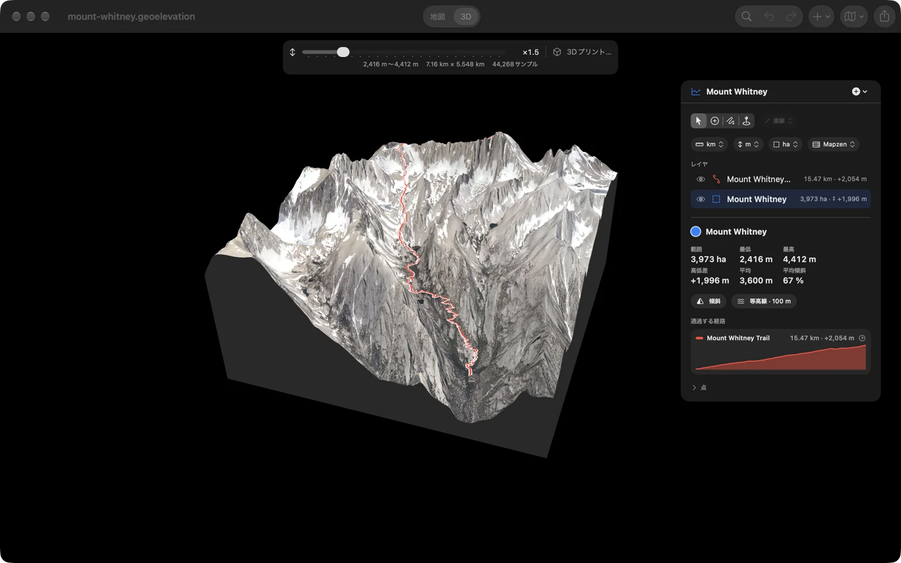
Task: Select the Mount Whitney 3,973 ha layer row
Action: (x=780, y=199)
